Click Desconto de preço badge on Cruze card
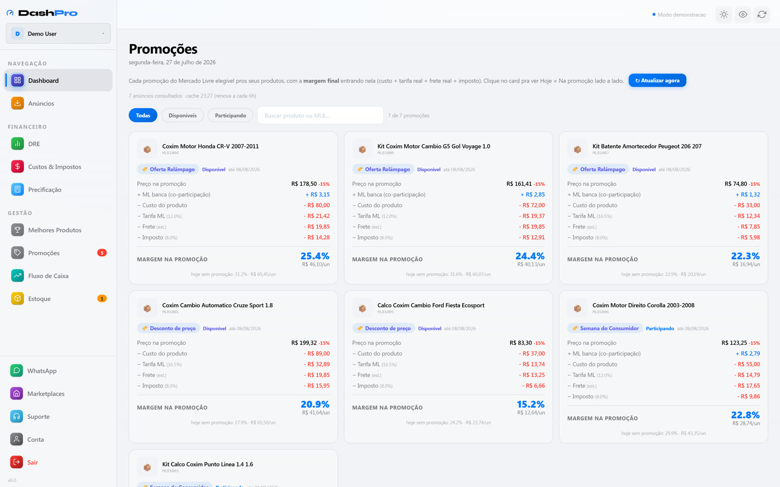This screenshot has width=780, height=487. tap(168, 328)
